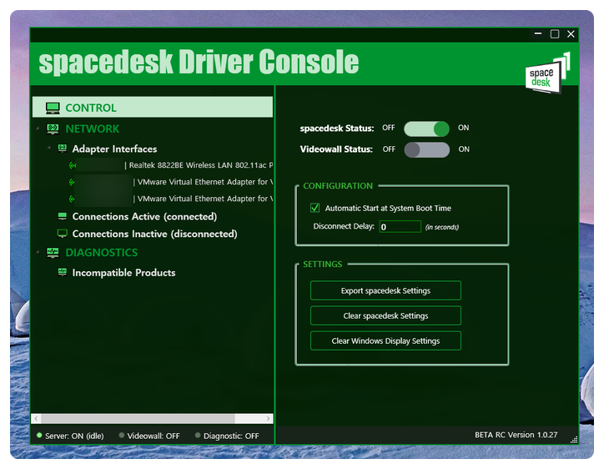Click the NETWORK section icon

[x=53, y=129]
